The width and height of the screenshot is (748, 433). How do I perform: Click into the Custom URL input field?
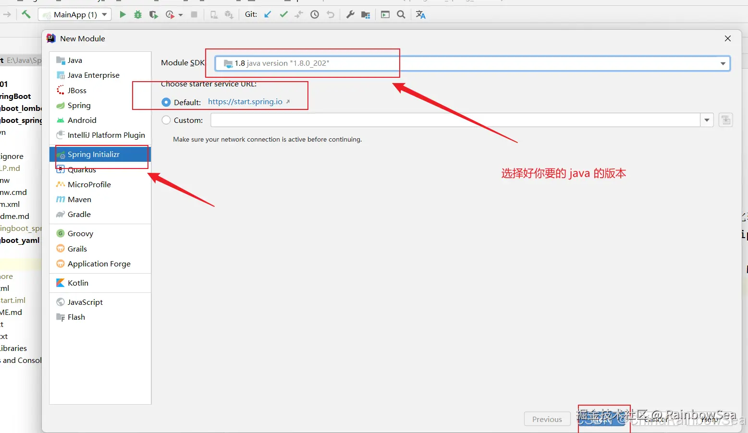tap(455, 120)
